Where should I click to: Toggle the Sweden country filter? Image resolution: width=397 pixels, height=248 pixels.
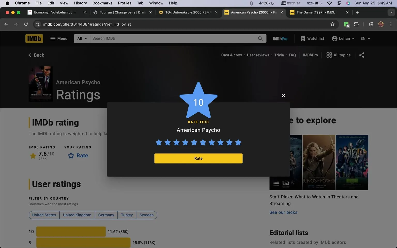tap(147, 215)
